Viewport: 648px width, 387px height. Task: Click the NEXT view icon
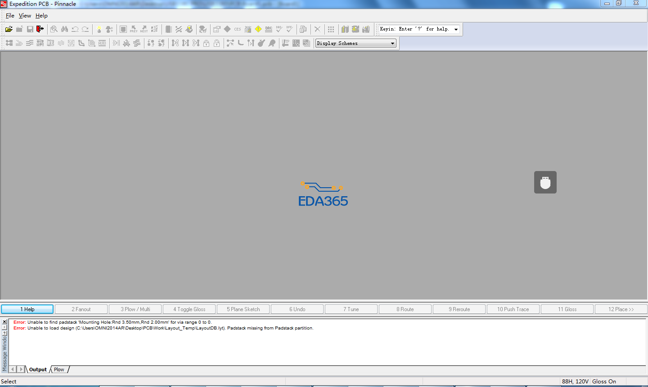click(x=144, y=29)
